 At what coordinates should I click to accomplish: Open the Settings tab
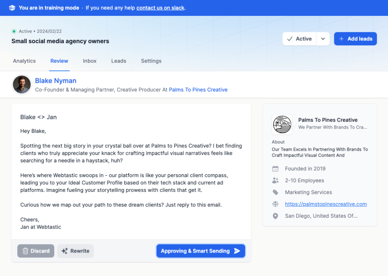click(151, 61)
